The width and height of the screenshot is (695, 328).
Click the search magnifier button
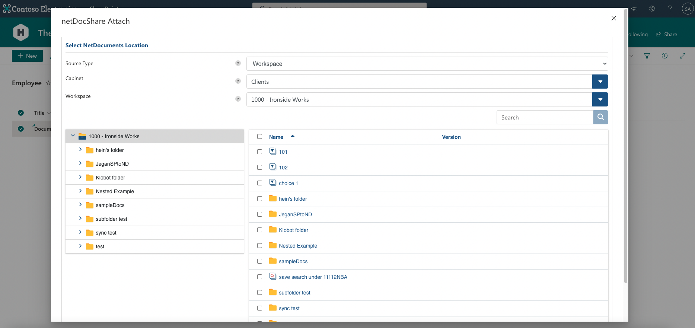(x=600, y=117)
